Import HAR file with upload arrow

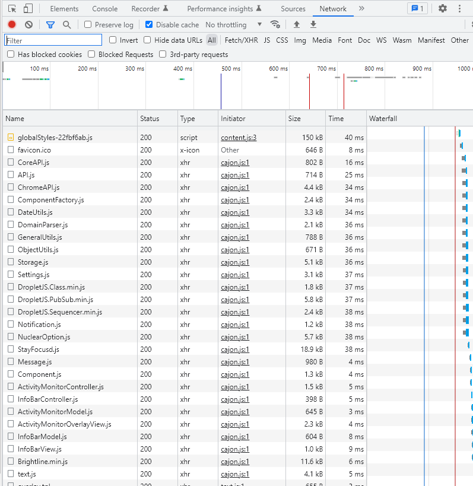pos(297,24)
